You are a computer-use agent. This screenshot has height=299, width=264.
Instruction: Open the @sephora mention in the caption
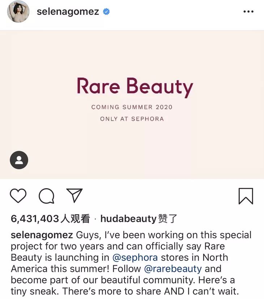tap(135, 258)
